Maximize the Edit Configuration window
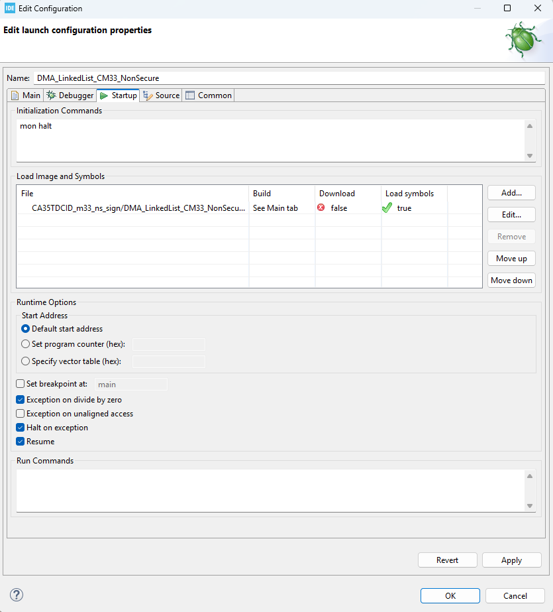The height and width of the screenshot is (612, 553). (507, 8)
